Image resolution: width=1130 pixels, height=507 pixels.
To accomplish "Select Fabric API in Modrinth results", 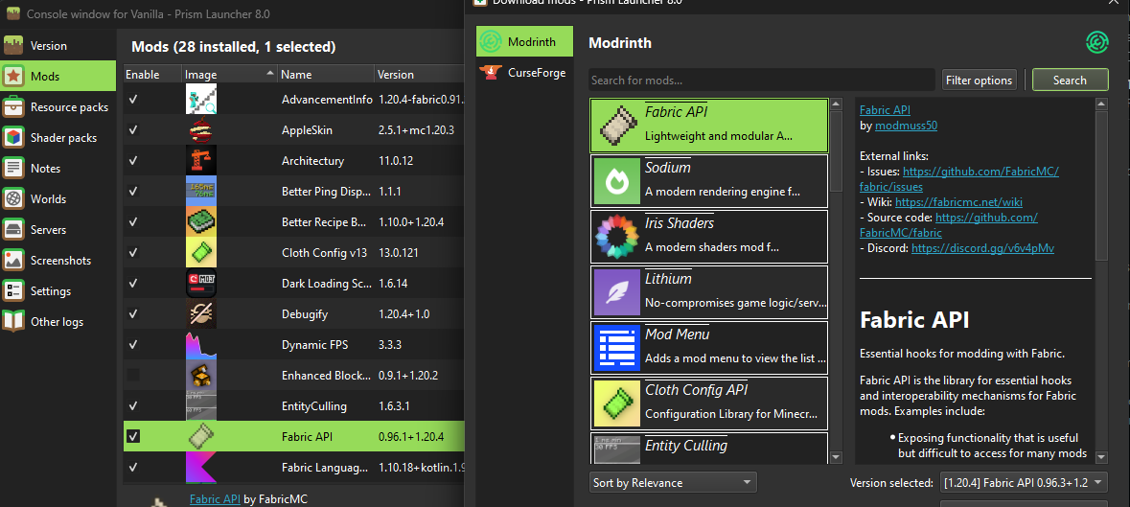I will (709, 125).
